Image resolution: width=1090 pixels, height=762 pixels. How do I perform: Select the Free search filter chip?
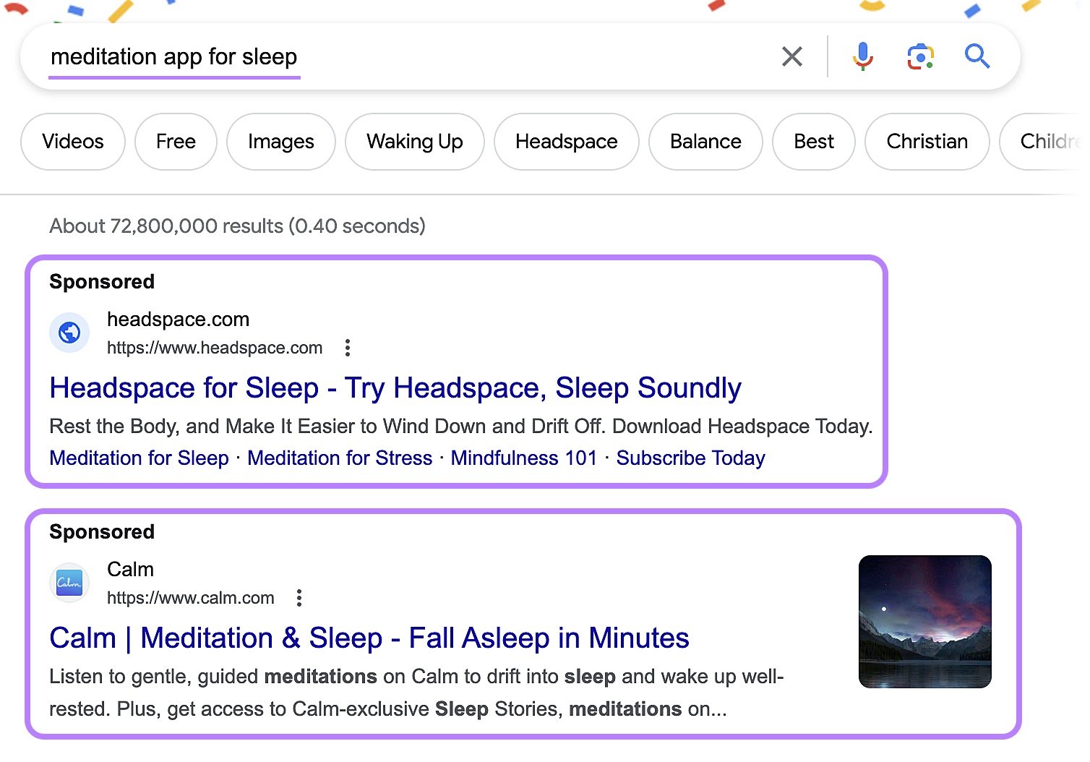pyautogui.click(x=175, y=142)
